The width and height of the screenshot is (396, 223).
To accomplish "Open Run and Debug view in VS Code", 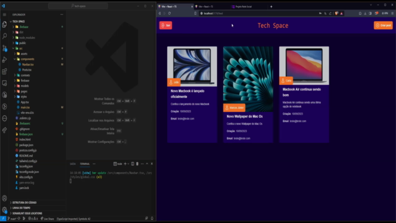I will [4, 59].
